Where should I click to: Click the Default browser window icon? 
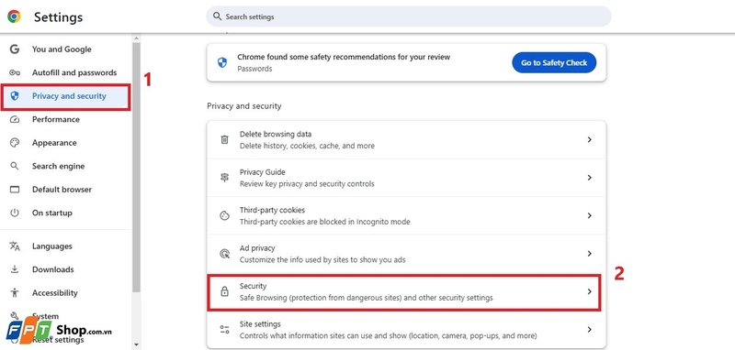coord(15,190)
